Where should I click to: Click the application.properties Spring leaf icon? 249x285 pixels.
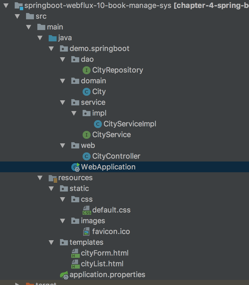[x=64, y=275]
